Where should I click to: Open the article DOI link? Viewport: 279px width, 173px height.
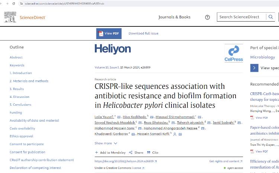pyautogui.click(x=124, y=161)
